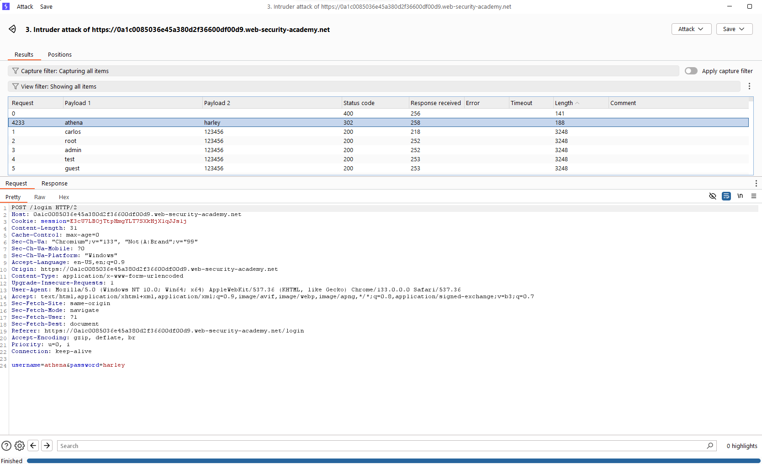Open the Attack menu in title bar
Viewport: 762px width, 464px height.
pos(25,6)
